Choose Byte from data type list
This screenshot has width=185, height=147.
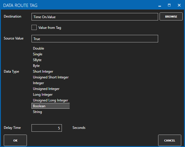(36, 66)
